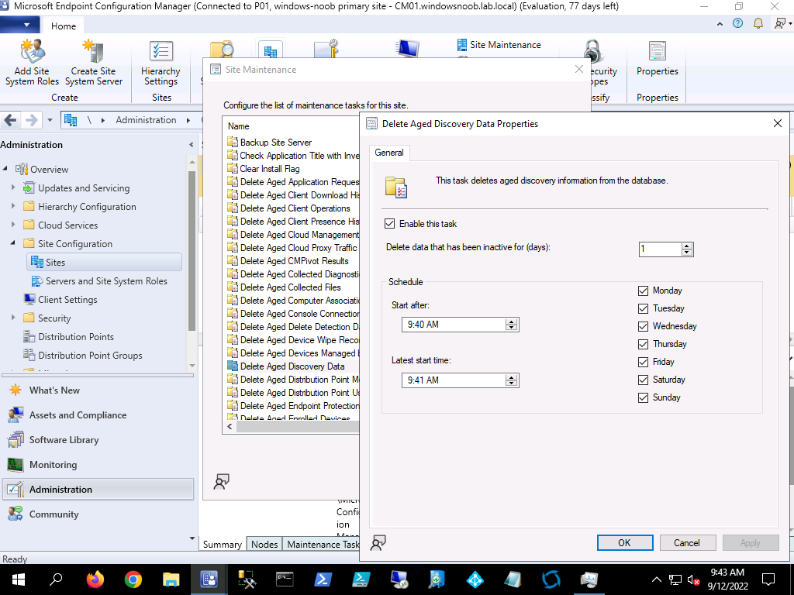Select the Administration workspace

pos(98,490)
